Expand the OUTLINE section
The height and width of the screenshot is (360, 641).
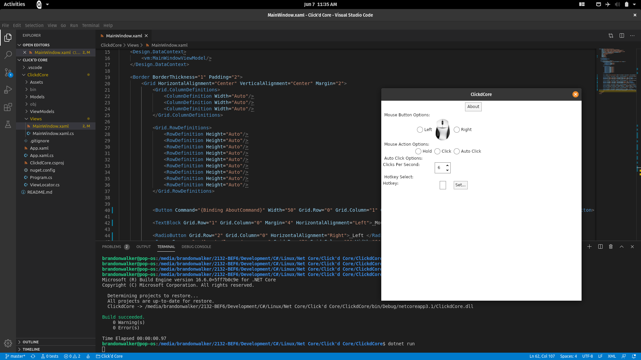point(30,342)
